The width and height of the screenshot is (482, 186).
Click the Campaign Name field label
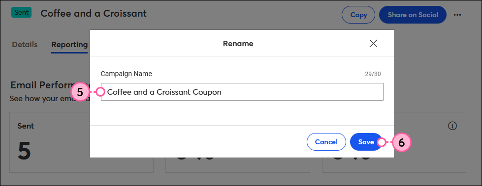pyautogui.click(x=127, y=74)
